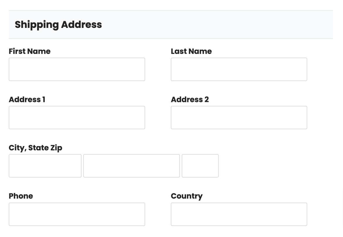Click inside the First Name input field
Viewport: 343px width, 237px height.
point(77,69)
